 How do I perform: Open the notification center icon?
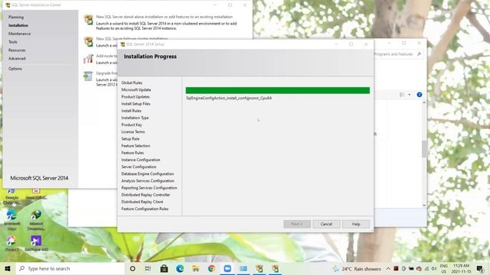pos(480,268)
